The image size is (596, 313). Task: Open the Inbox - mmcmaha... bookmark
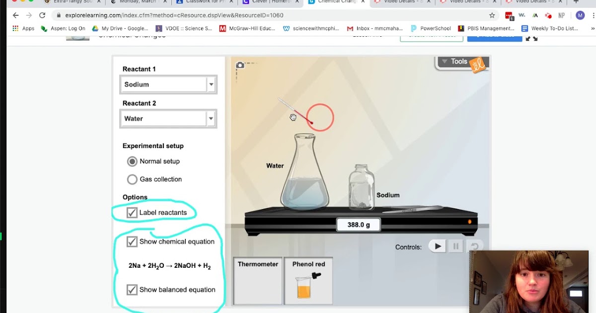375,28
